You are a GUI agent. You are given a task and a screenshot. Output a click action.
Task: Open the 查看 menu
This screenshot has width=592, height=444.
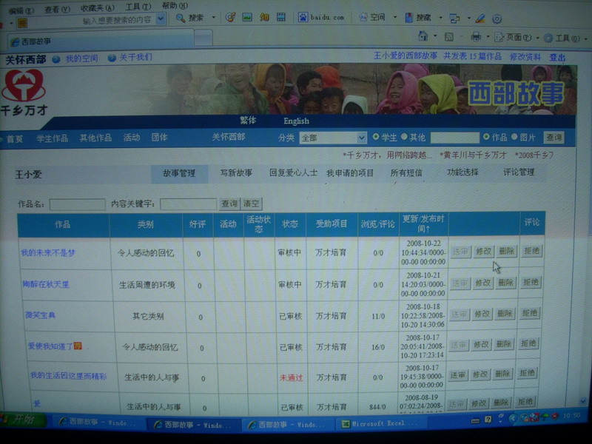click(57, 10)
